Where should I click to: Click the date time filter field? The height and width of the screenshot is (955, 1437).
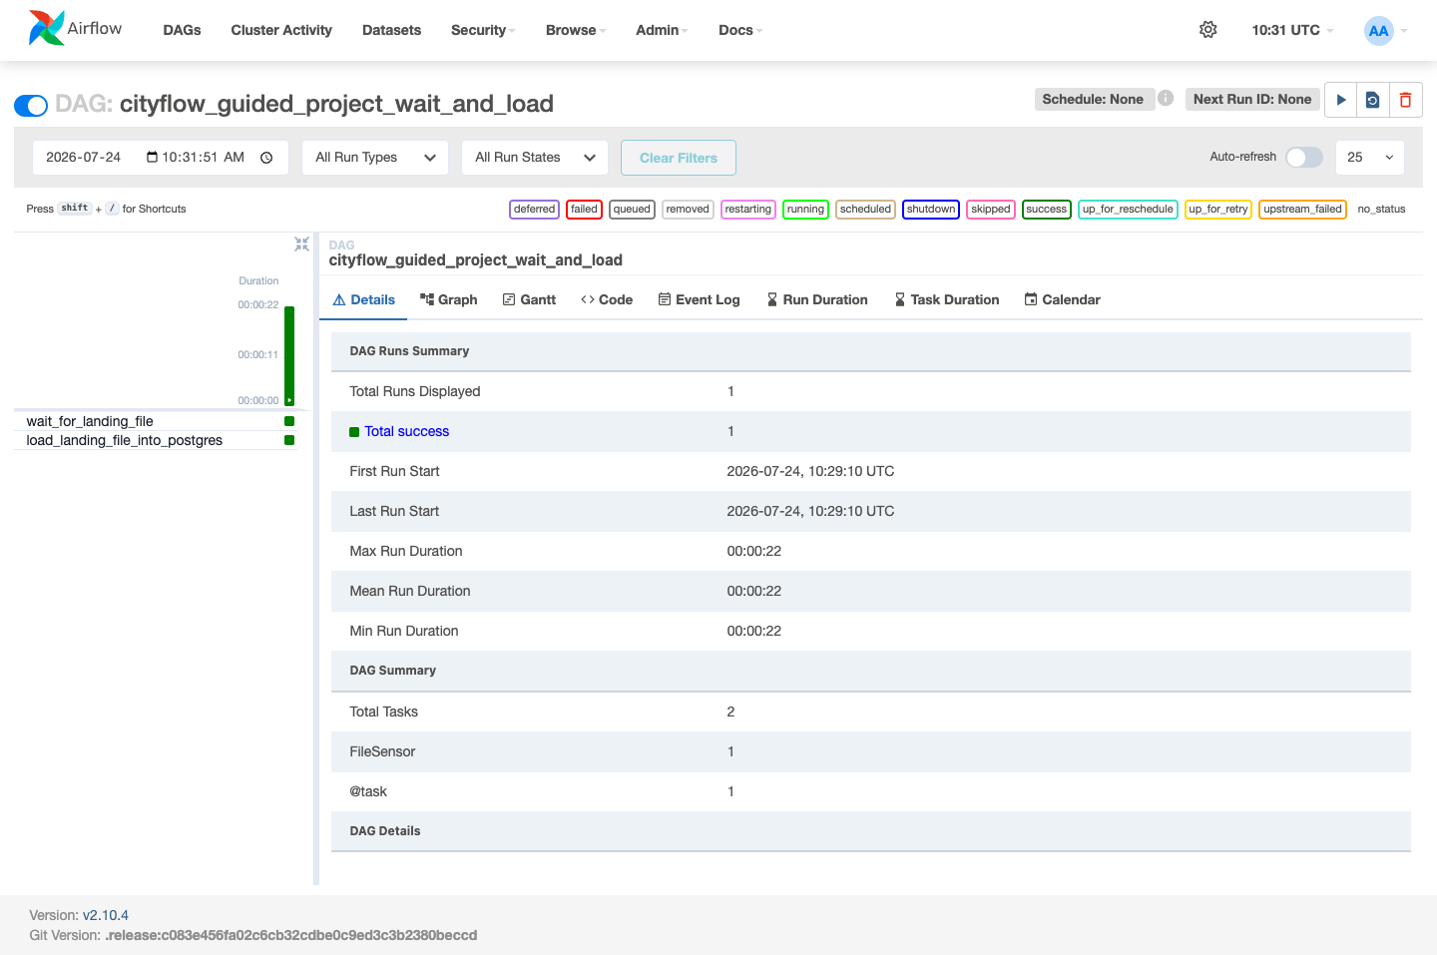161,158
